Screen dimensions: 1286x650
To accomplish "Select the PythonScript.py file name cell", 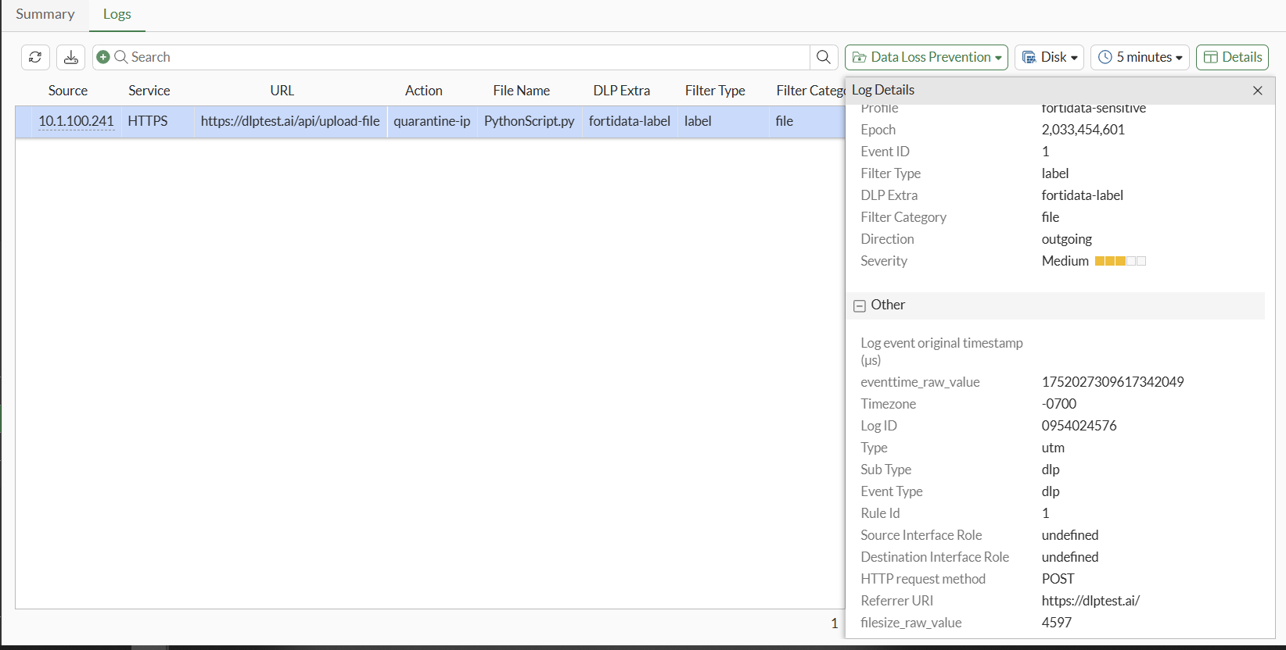I will pos(530,121).
